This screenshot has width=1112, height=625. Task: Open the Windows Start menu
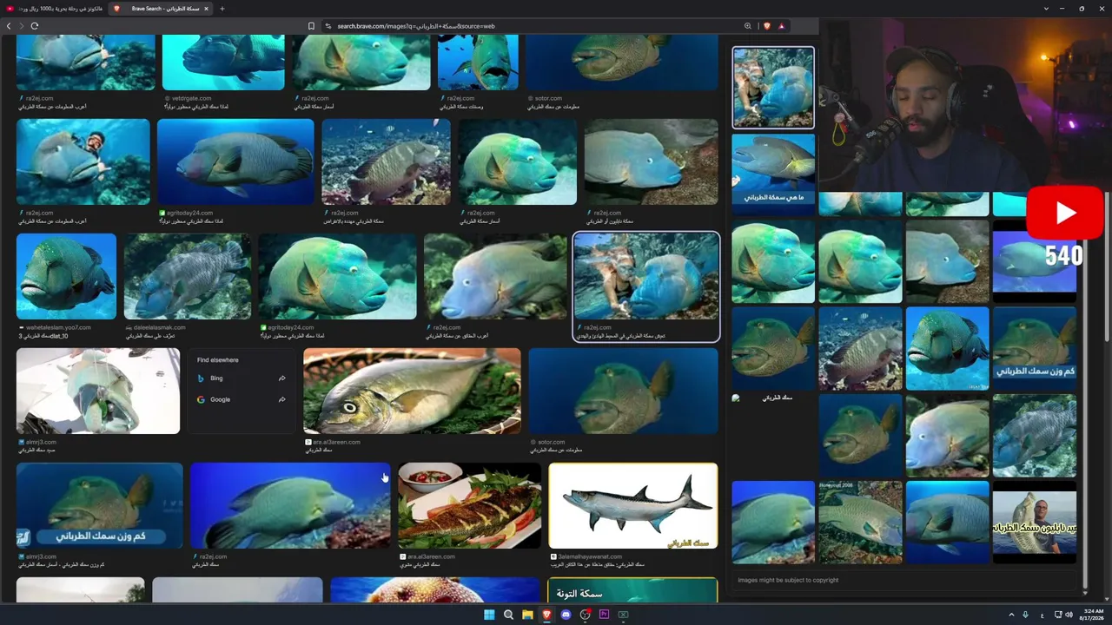point(489,615)
